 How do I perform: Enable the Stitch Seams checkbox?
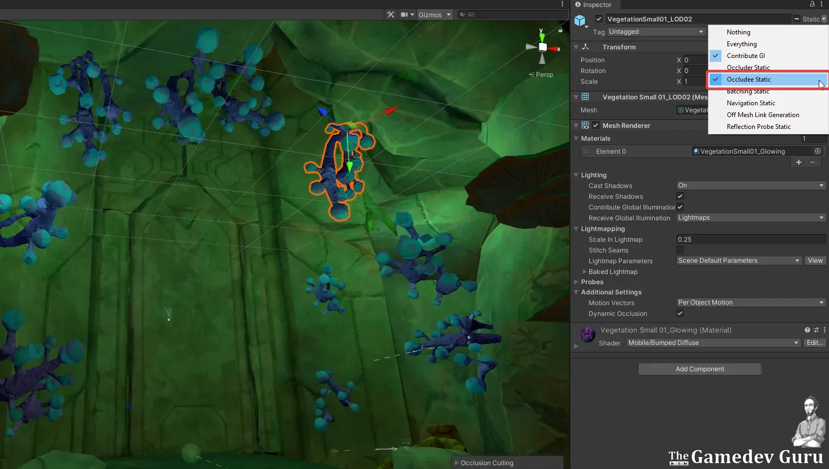point(680,250)
